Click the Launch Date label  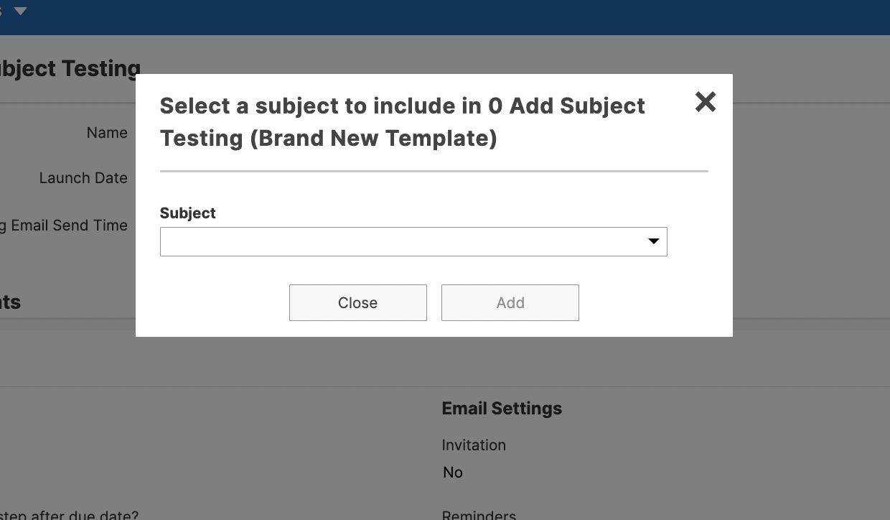(83, 178)
